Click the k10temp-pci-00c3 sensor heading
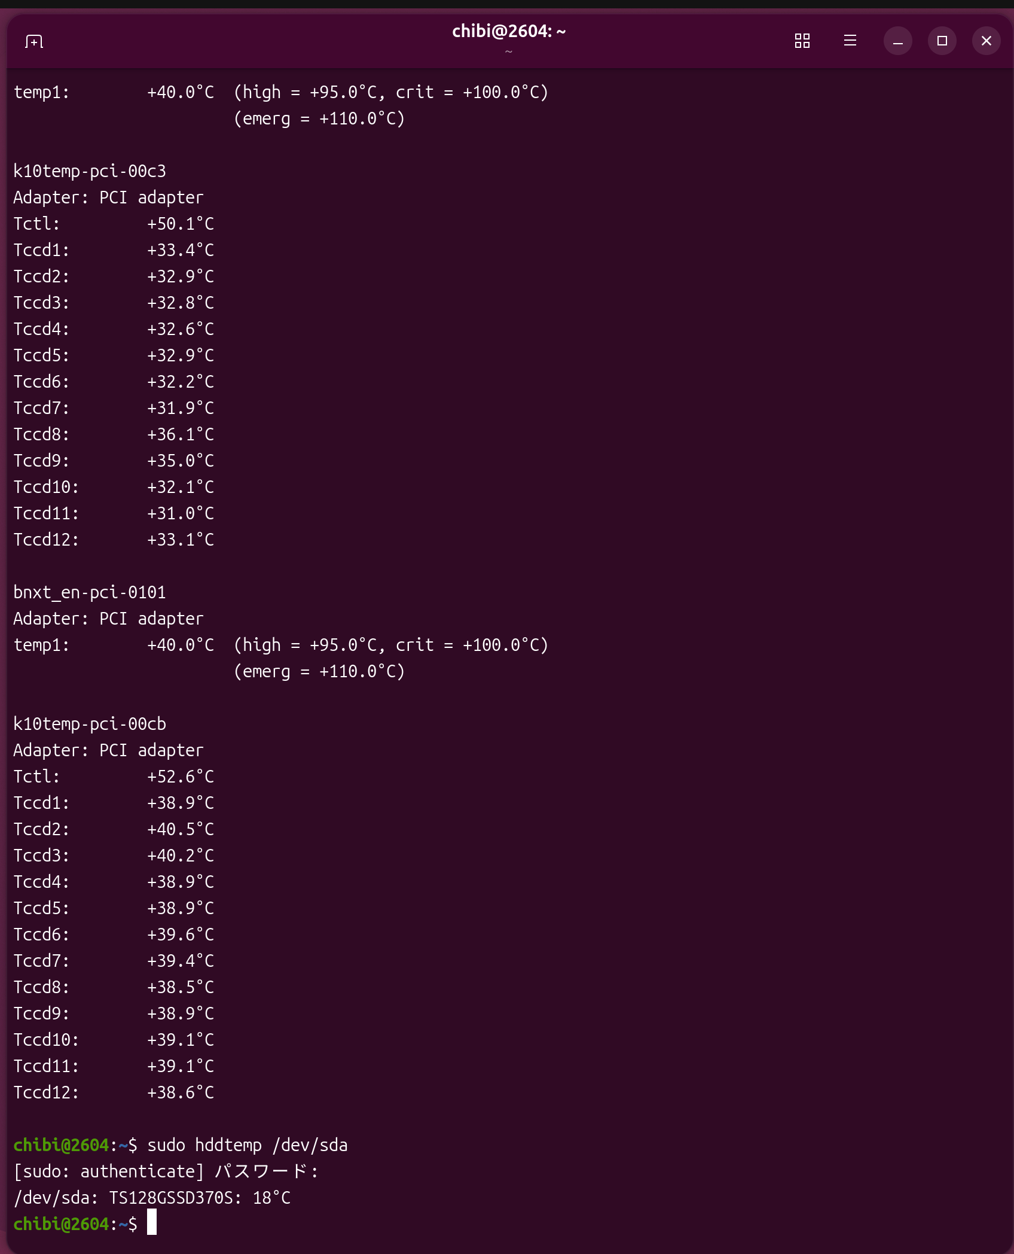Viewport: 1014px width, 1254px height. pos(90,171)
